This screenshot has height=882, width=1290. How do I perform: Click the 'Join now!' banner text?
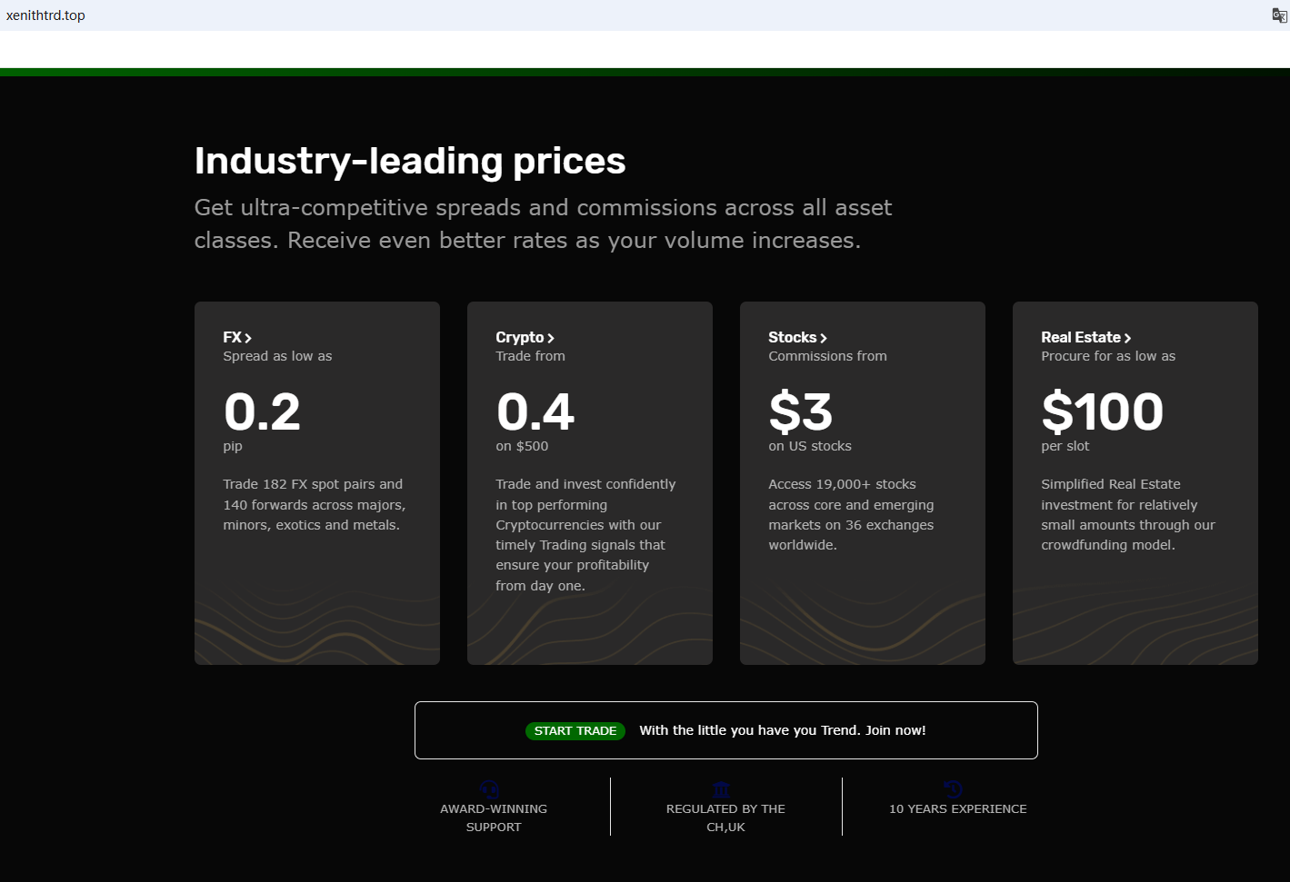point(782,730)
